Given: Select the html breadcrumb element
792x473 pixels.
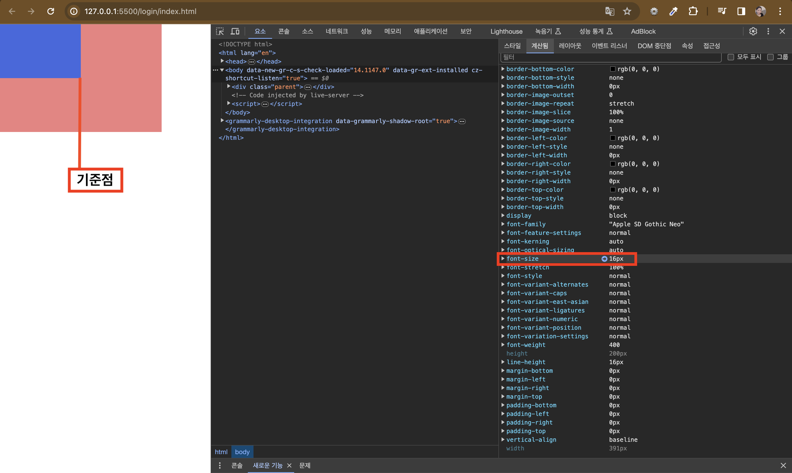Looking at the screenshot, I should (x=221, y=452).
